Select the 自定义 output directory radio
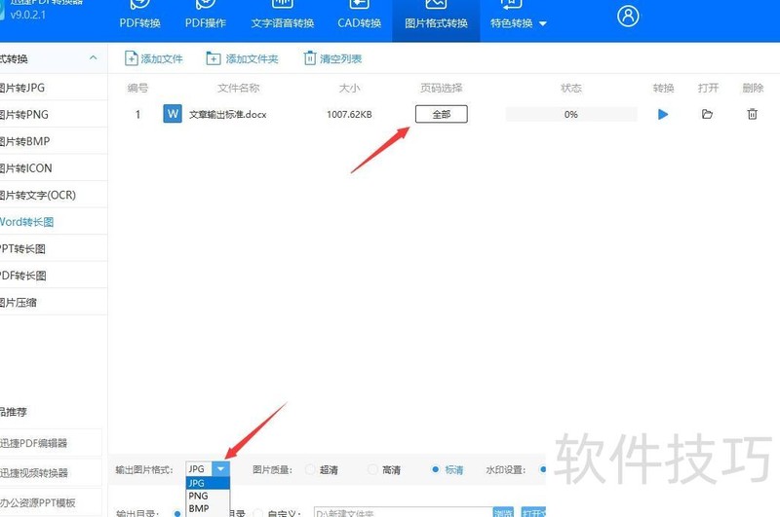 tap(257, 513)
